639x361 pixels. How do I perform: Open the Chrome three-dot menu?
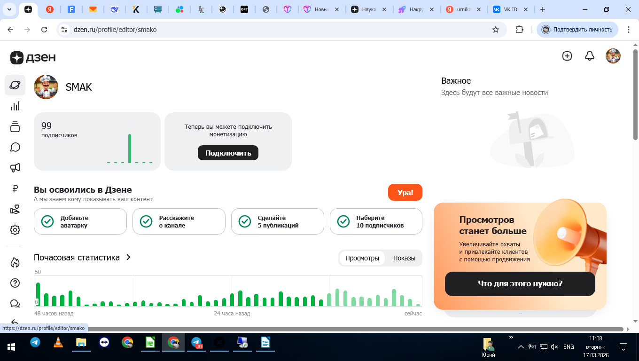point(628,30)
